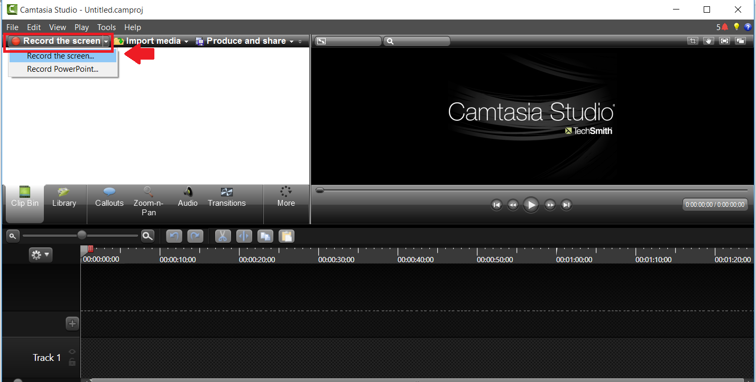The width and height of the screenshot is (756, 382).
Task: Select Record PowerPoint... menu entry
Action: (x=63, y=69)
